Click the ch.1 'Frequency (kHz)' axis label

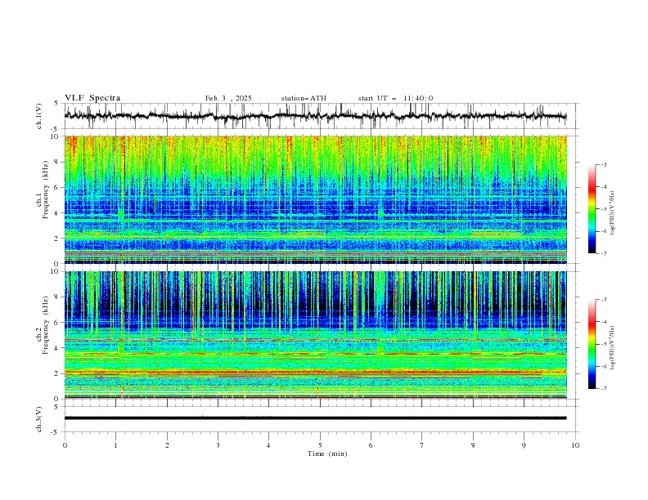coord(45,190)
